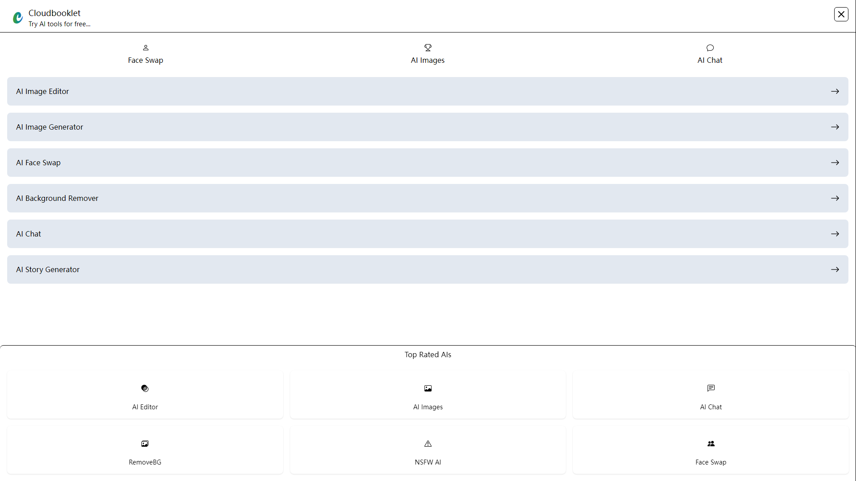Click the arrow on AI Background Remover row

(835, 198)
